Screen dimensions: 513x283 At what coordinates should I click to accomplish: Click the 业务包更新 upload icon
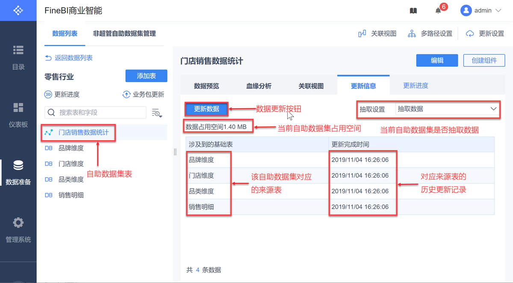(126, 94)
